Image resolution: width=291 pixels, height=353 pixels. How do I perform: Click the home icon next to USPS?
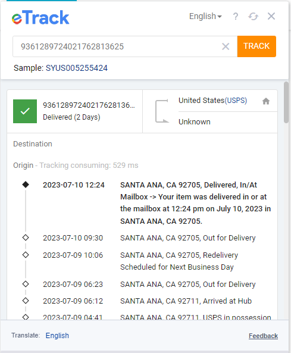[266, 101]
